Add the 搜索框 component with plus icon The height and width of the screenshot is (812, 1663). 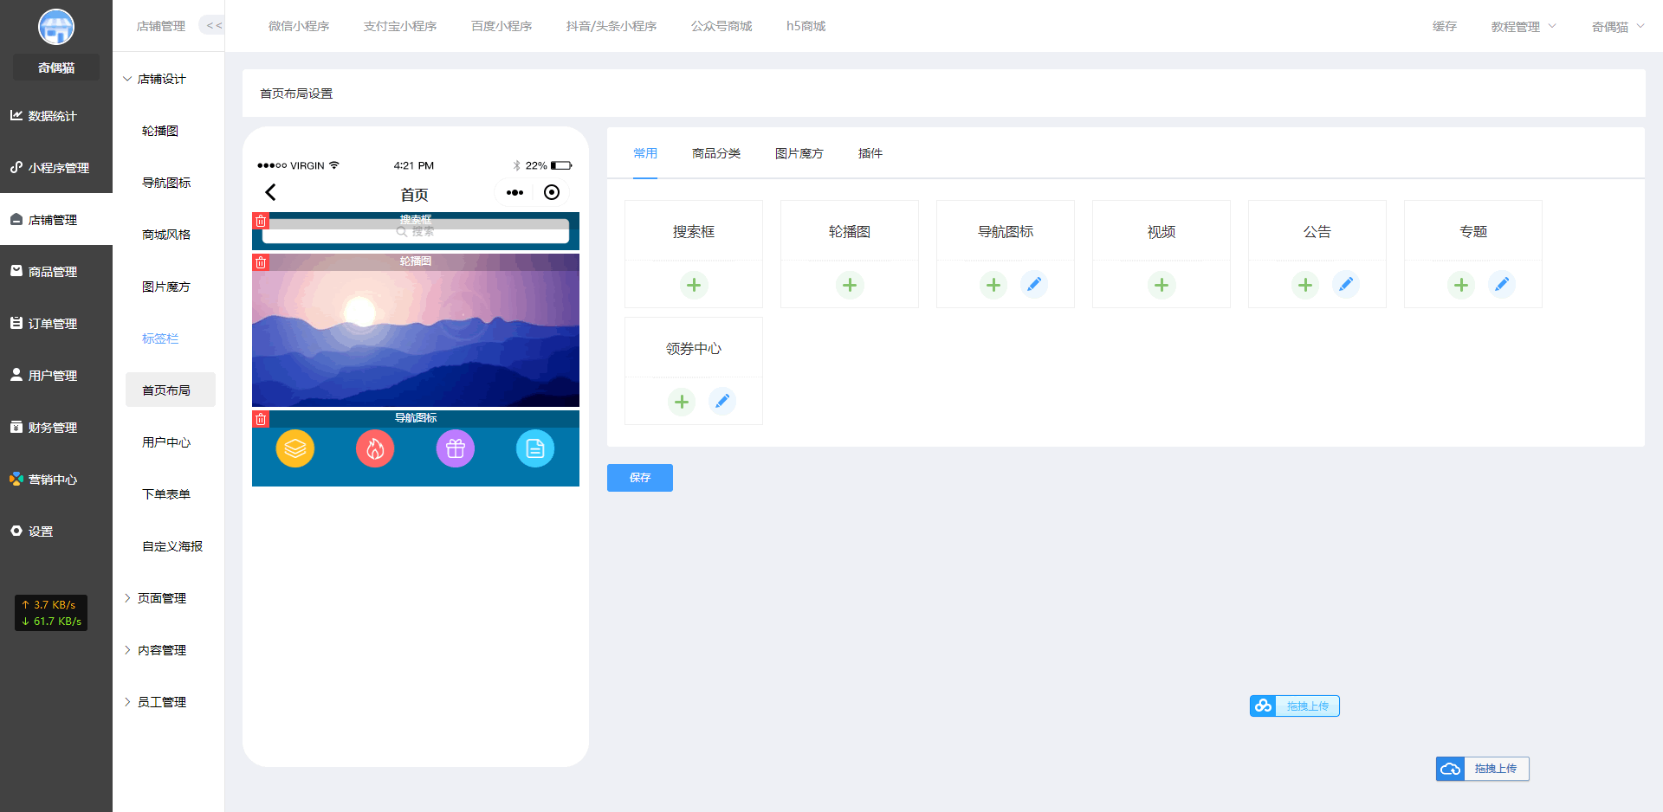694,285
